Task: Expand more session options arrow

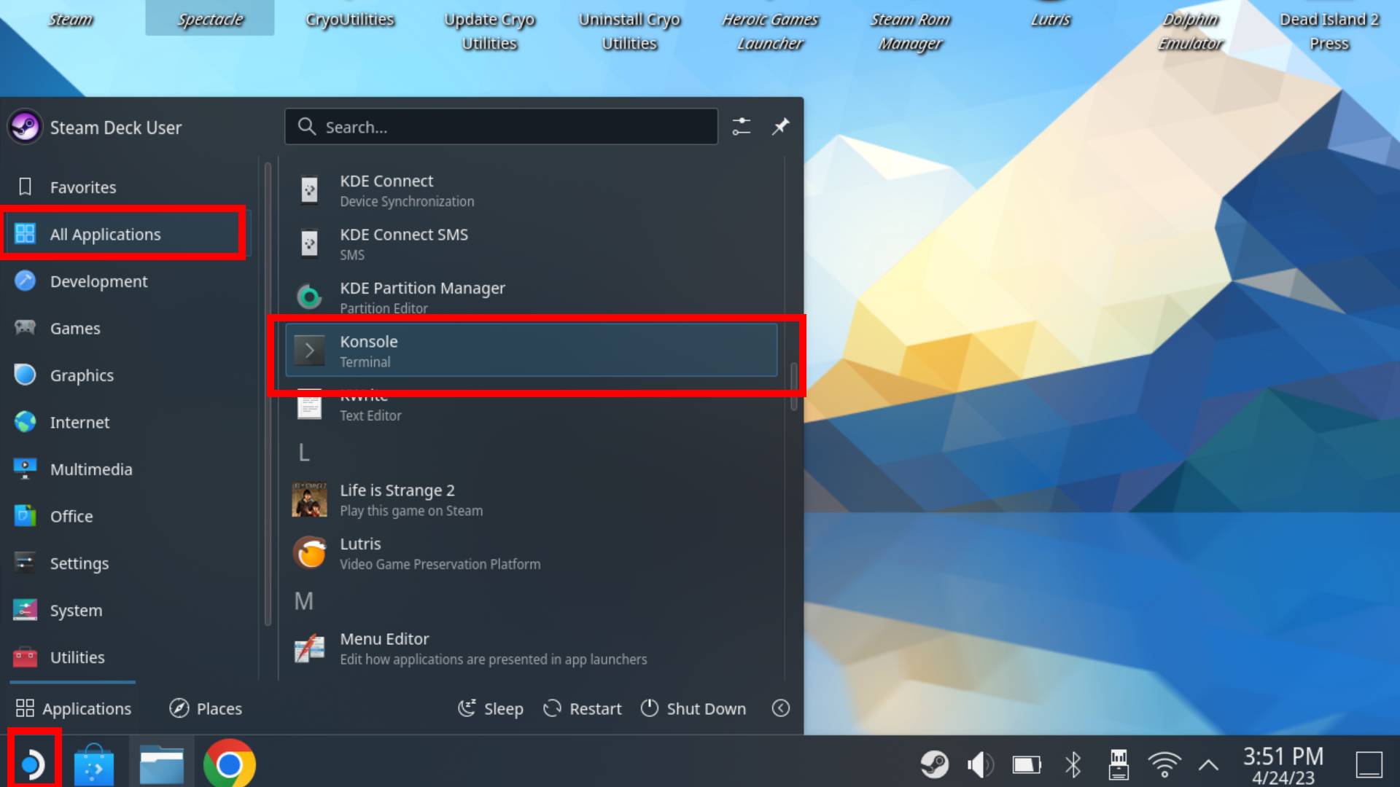Action: click(x=780, y=708)
